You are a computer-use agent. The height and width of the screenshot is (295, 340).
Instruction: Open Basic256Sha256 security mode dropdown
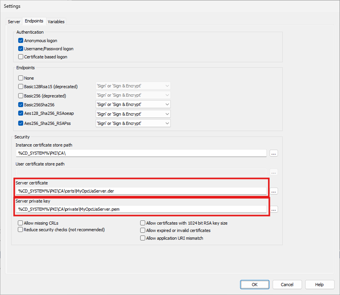(133, 104)
